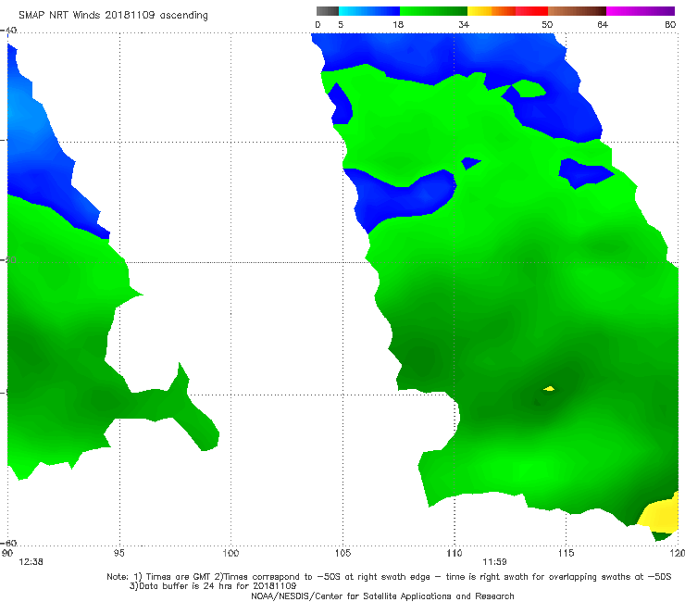Click the yellow high-wind patch near 120E
The height and width of the screenshot is (602, 685).
tap(661, 514)
